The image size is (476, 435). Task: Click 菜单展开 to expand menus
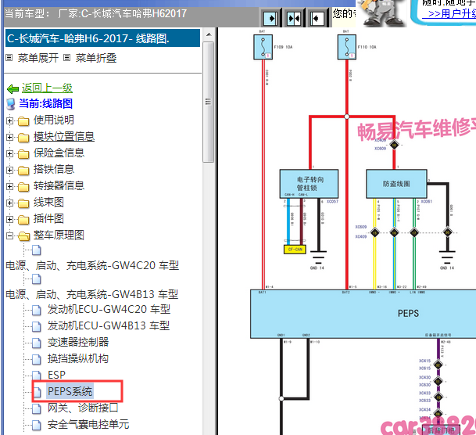pyautogui.click(x=38, y=58)
